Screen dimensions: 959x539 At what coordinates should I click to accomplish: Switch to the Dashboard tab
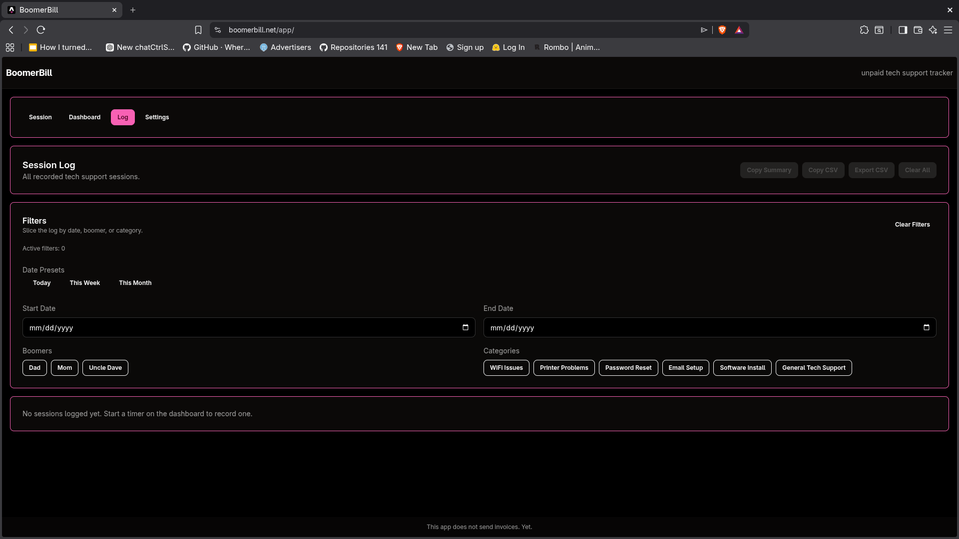click(84, 117)
